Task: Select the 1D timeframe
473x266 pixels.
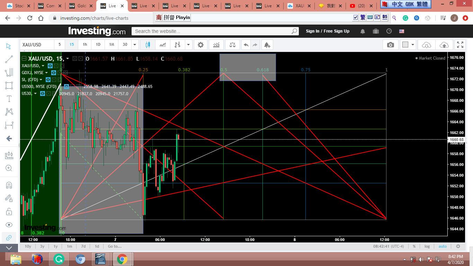Action: coord(98,44)
